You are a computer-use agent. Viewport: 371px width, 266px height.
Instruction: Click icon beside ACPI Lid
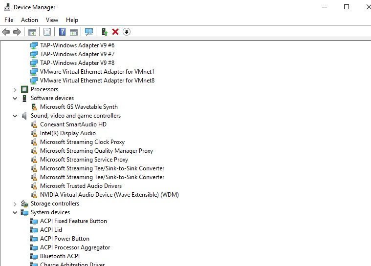click(34, 230)
